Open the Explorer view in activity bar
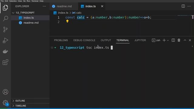 pos(5,8)
